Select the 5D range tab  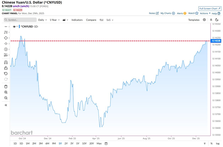coord(21,144)
